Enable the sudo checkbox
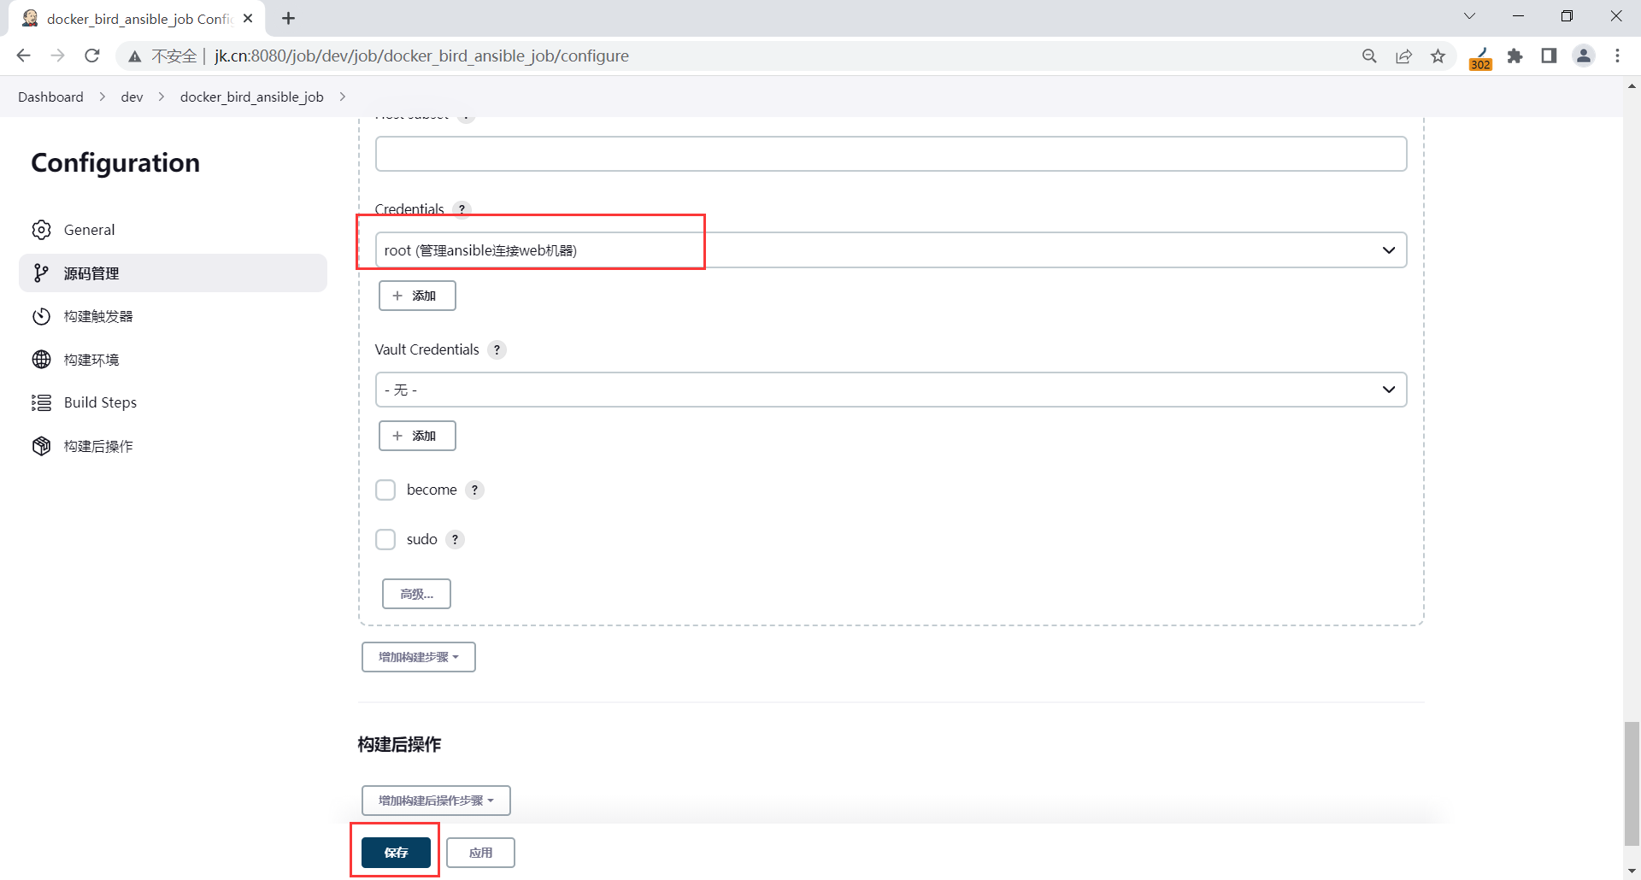Image resolution: width=1641 pixels, height=880 pixels. pos(385,539)
